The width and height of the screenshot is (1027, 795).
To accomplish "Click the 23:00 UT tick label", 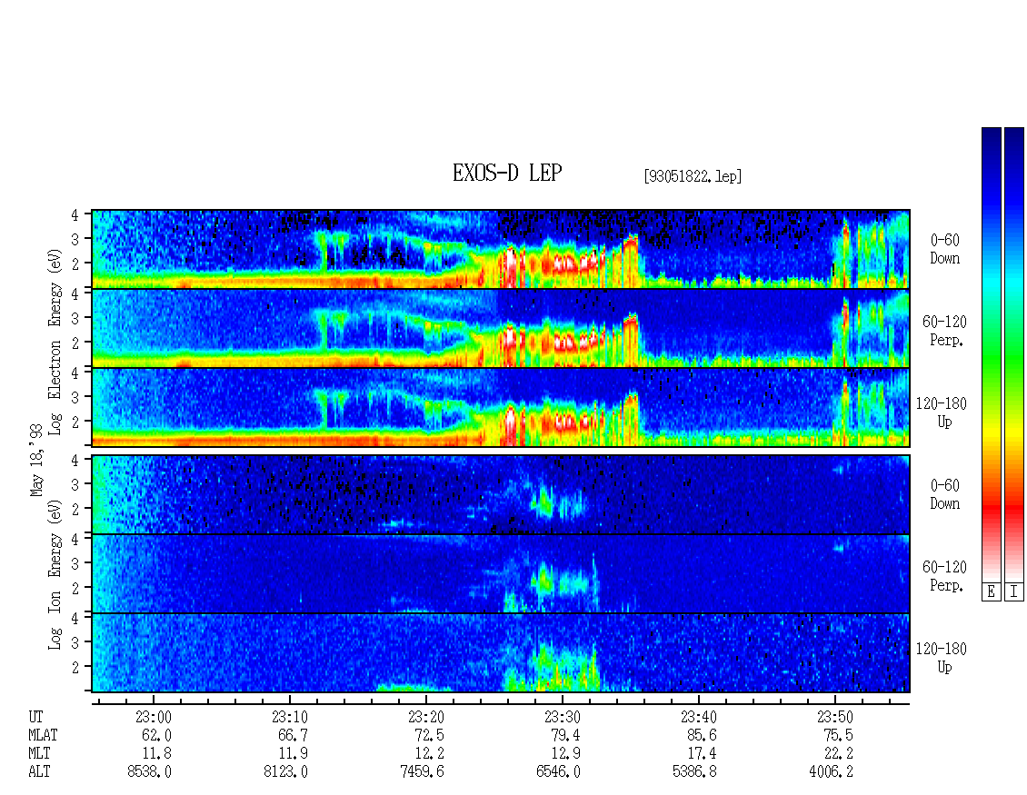I will [x=154, y=717].
